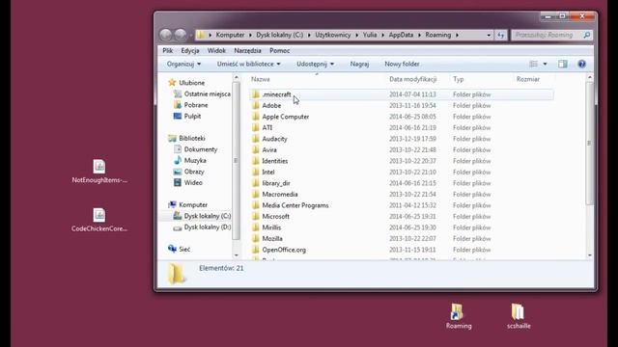This screenshot has width=618, height=347.
Task: Select the Intel folder icon
Action: click(x=256, y=172)
